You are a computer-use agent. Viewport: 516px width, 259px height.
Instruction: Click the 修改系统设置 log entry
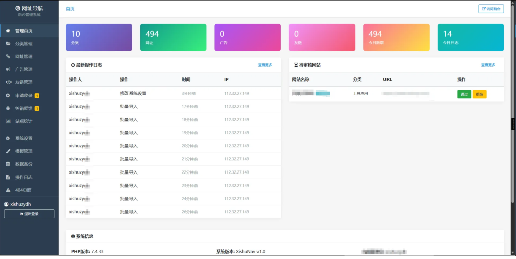coord(133,93)
